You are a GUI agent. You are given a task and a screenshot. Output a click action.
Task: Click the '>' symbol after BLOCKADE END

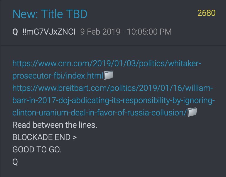coord(75,137)
